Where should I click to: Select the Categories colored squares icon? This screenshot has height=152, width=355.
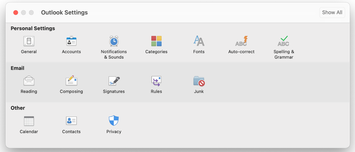[156, 41]
